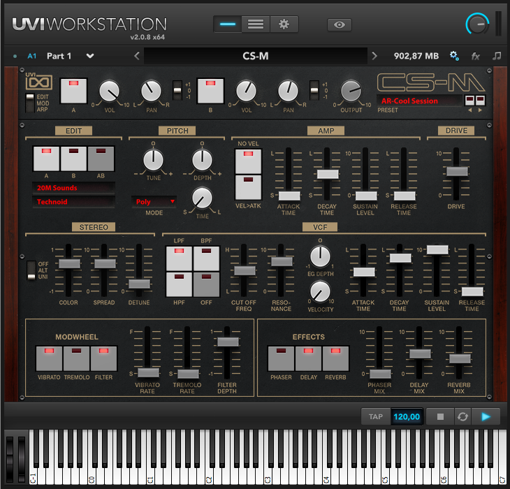Click the VCF VELOCITY knob
The width and height of the screenshot is (510, 489).
(x=320, y=291)
